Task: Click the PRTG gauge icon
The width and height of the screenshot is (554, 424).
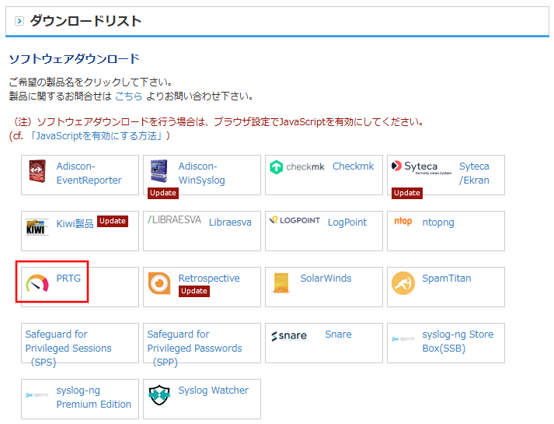Action: click(37, 284)
